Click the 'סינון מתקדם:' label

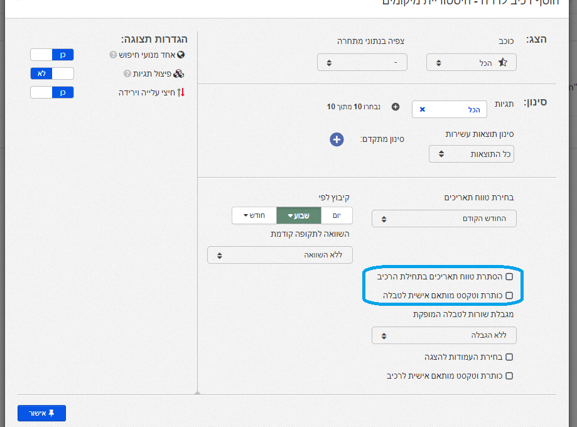(x=382, y=139)
